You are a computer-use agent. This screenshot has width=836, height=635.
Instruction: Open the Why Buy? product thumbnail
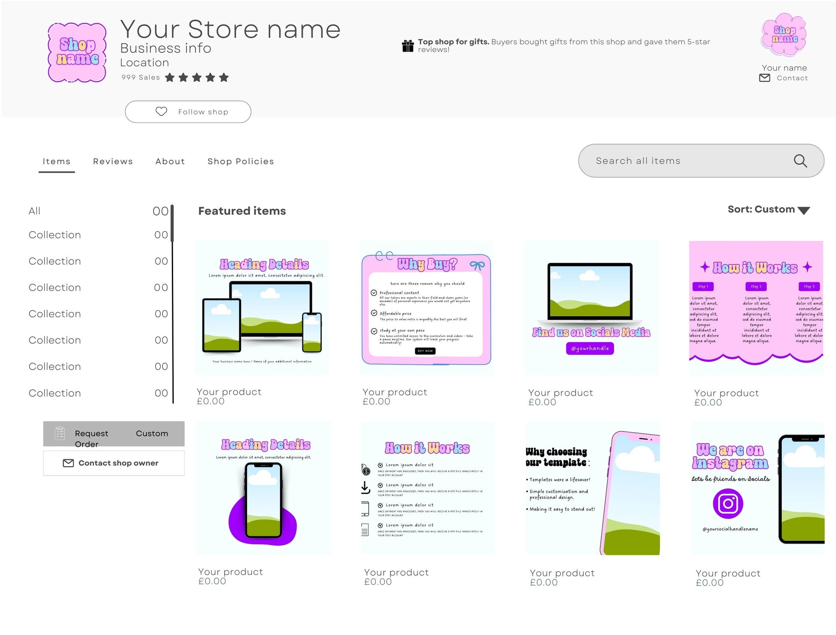[x=427, y=308]
